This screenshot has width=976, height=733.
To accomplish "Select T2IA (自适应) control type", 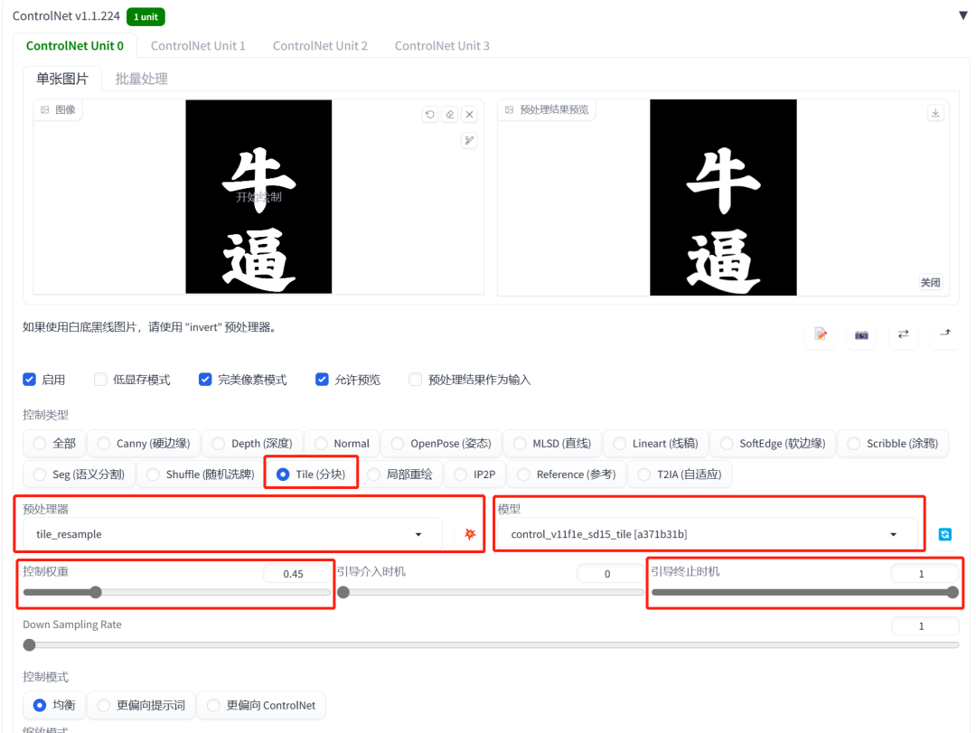I will point(680,475).
